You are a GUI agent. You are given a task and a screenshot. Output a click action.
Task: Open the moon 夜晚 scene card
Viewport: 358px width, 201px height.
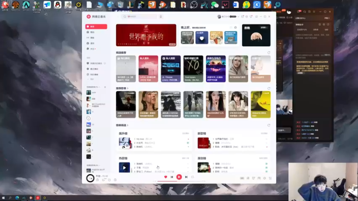coord(256,35)
